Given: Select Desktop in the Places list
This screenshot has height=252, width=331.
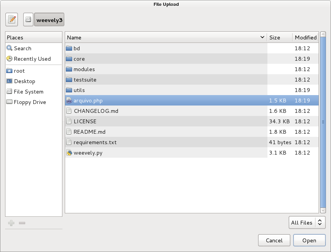Looking at the screenshot, I should (24, 81).
